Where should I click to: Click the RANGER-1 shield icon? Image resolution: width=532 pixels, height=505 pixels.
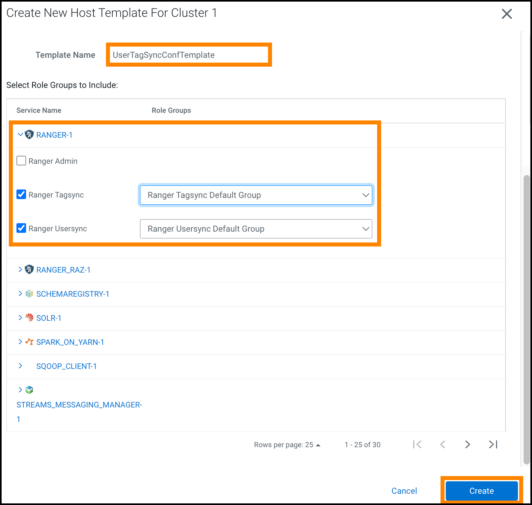pyautogui.click(x=29, y=135)
